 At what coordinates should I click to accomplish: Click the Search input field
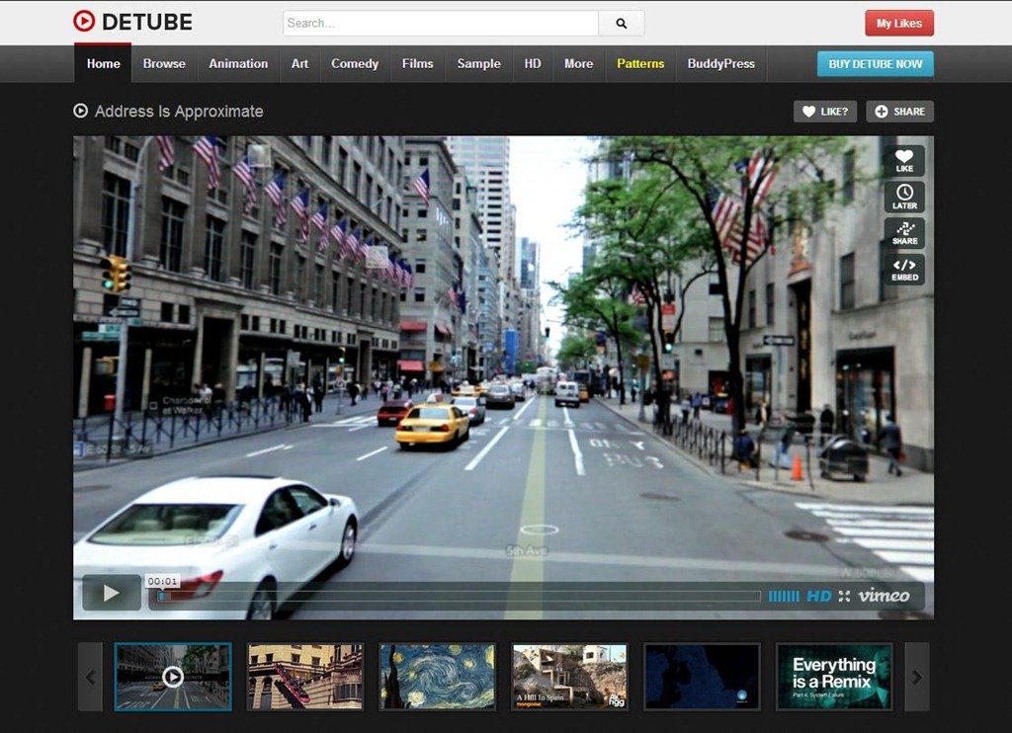coord(441,24)
